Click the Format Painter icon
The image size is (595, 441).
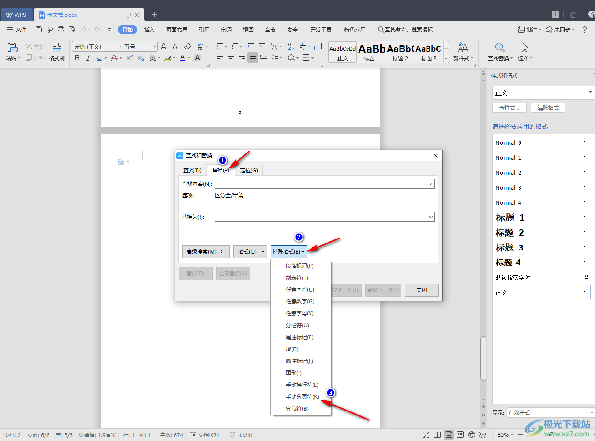[x=57, y=48]
